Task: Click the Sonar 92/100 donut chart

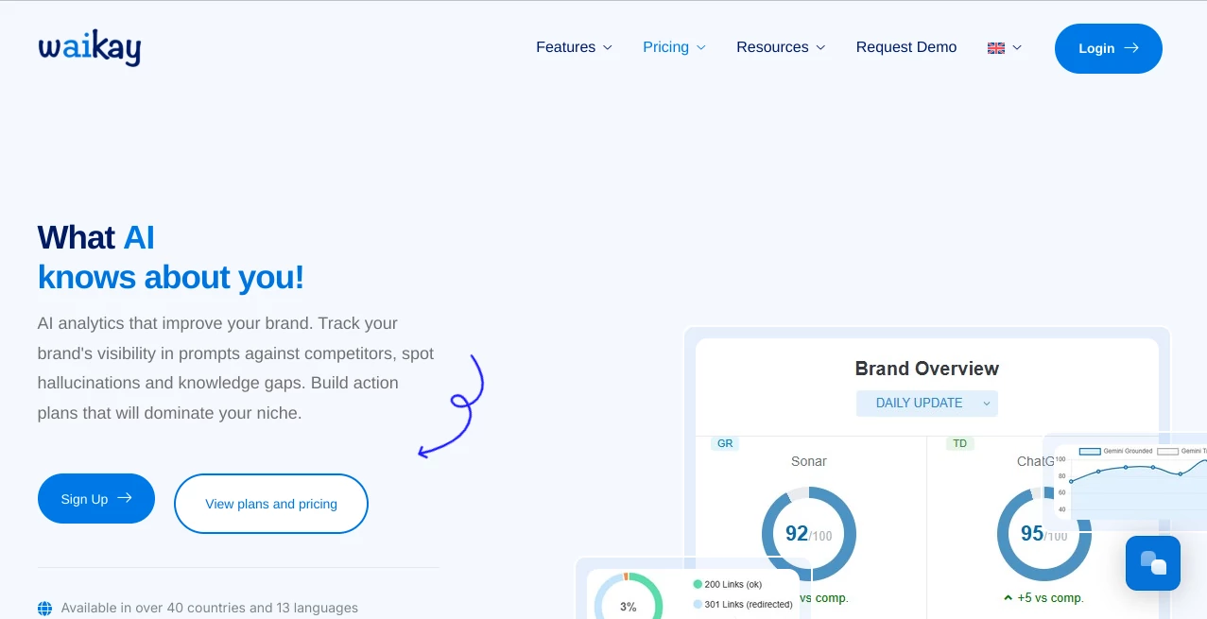Action: click(x=809, y=534)
